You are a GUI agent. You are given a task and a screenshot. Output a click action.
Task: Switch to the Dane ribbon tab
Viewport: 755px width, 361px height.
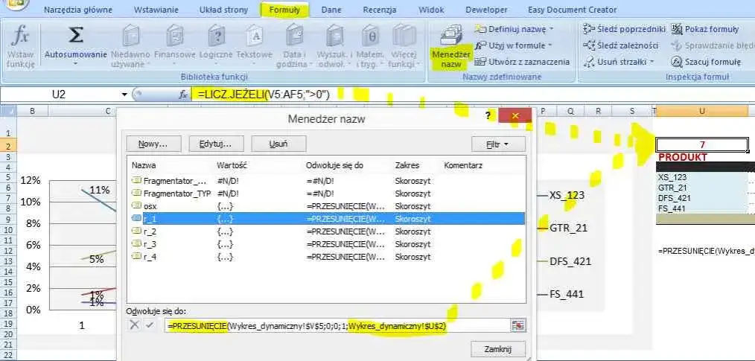pos(331,10)
